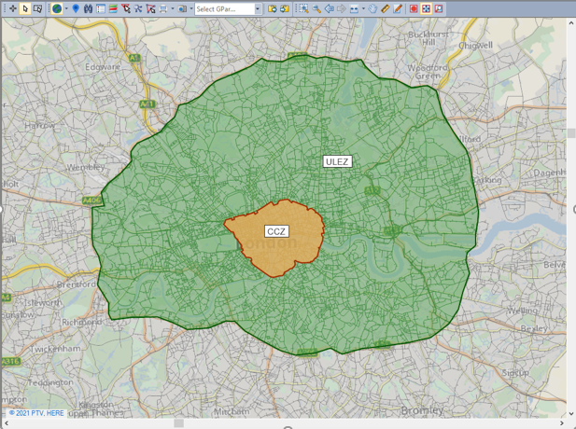The image size is (576, 429).
Task: Click the globe map icon
Action: pos(57,8)
